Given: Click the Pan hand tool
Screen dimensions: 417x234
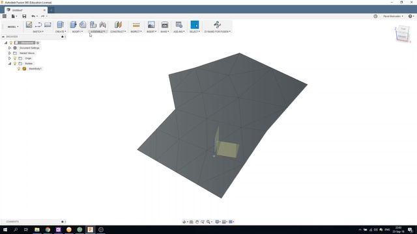Looking at the screenshot, I should coord(197,222).
